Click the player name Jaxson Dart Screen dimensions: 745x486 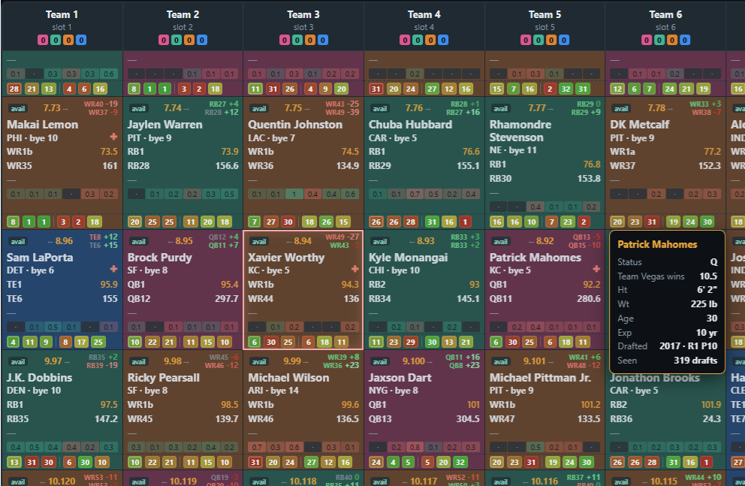(400, 378)
